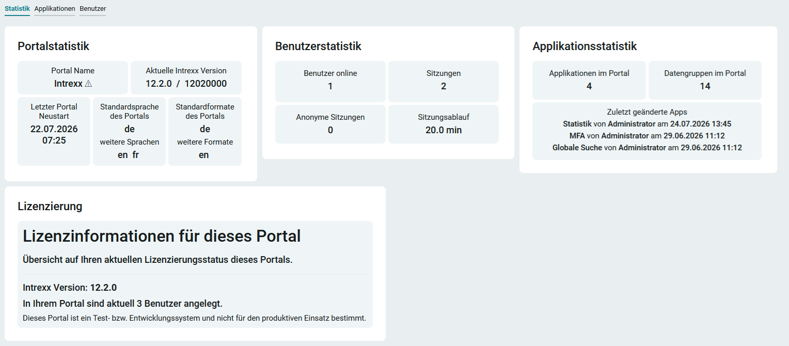789x346 pixels.
Task: Click the Benutzerstatistik heading
Action: coord(318,46)
